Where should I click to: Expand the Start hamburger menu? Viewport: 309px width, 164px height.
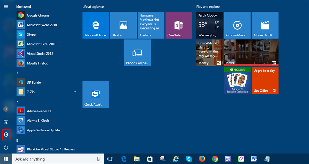pos(6,6)
